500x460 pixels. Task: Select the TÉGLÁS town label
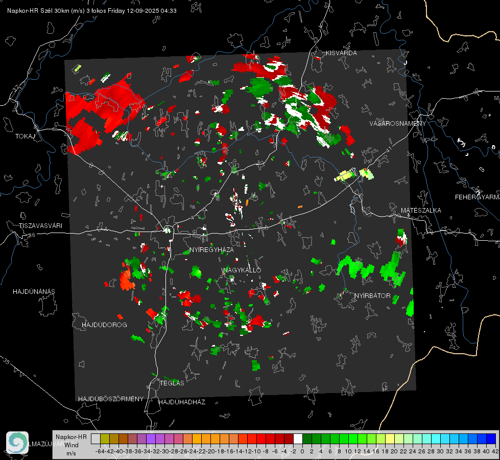[172, 383]
